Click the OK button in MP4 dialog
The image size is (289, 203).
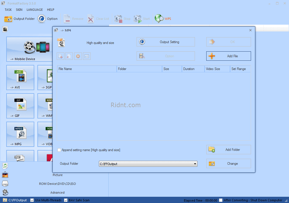click(x=229, y=42)
